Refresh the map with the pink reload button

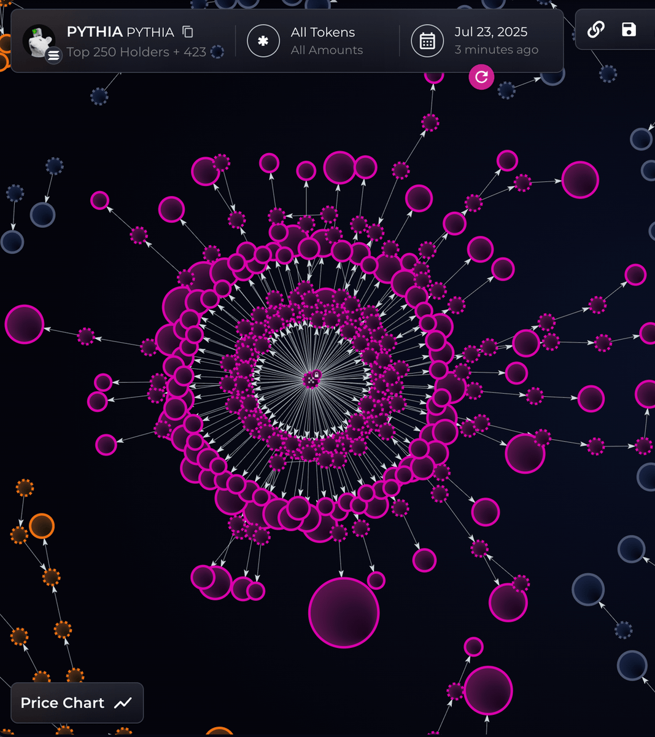(x=481, y=77)
